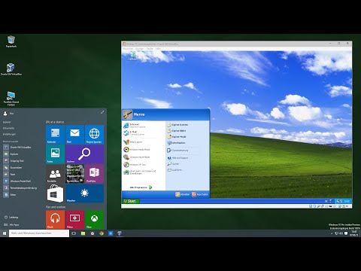Expand Start menu to full screen via arrow icon

[x=102, y=112]
